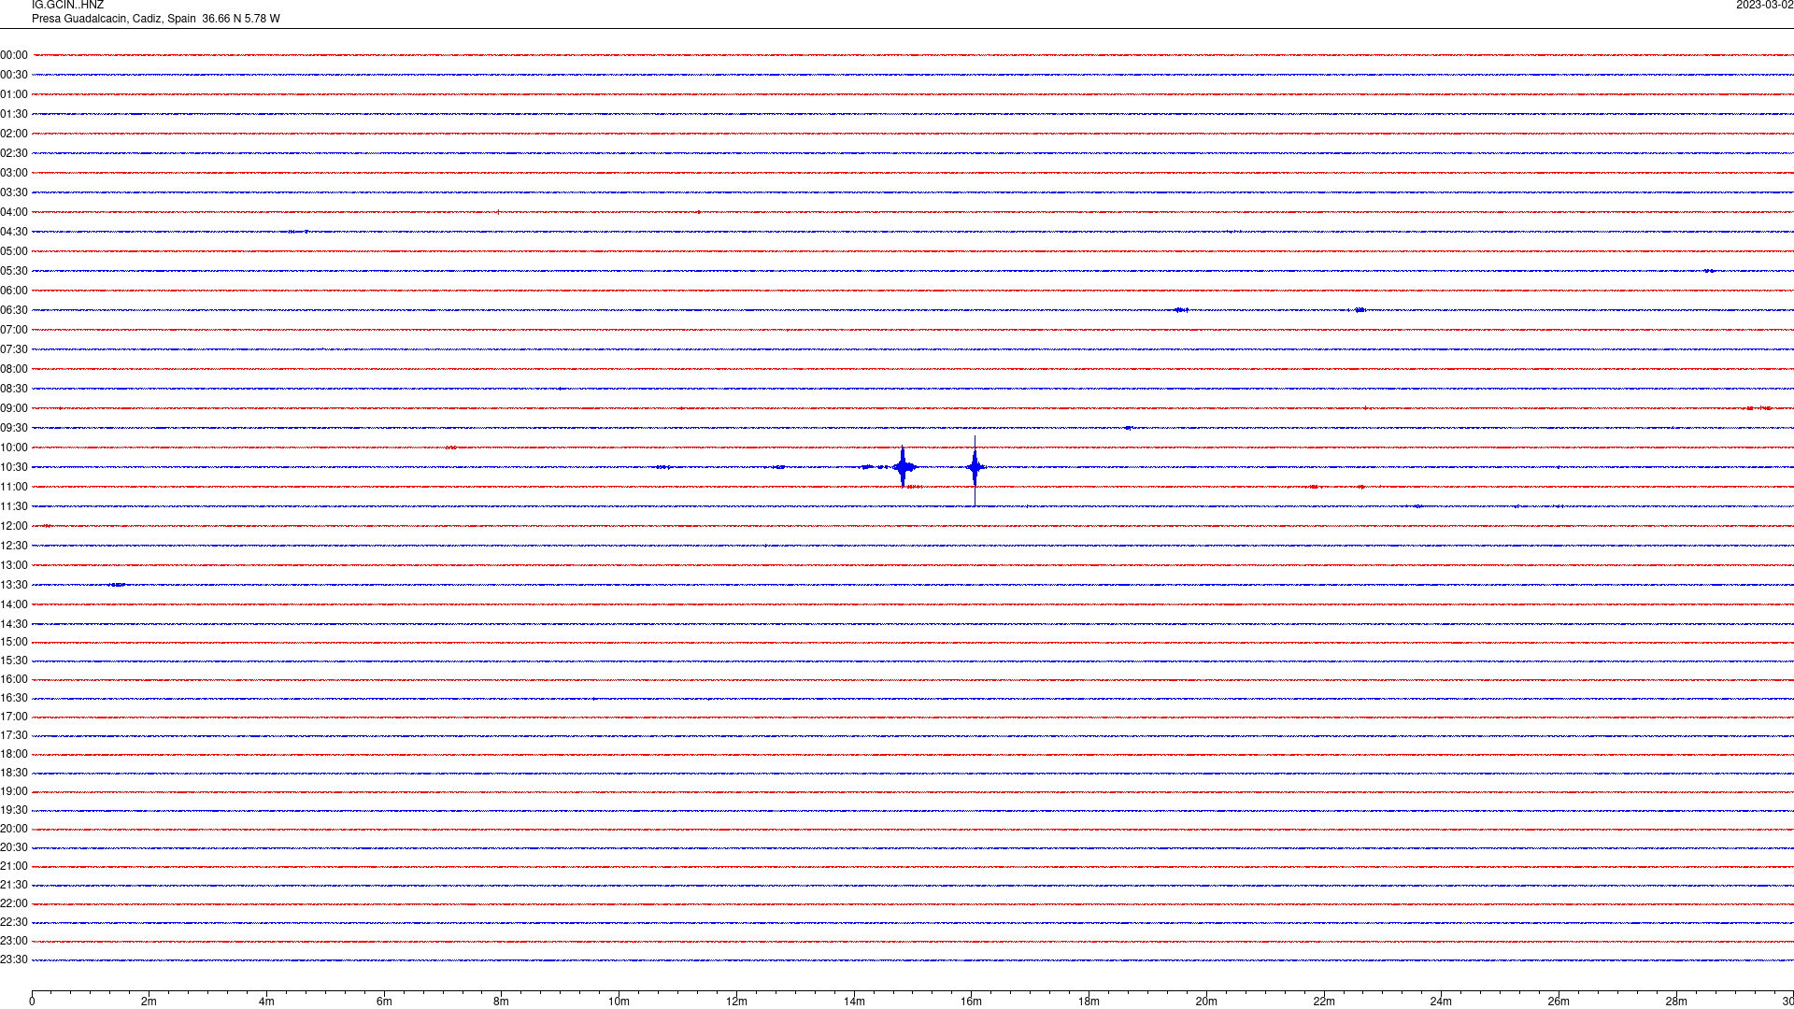Select the 10:00 time row label
The width and height of the screenshot is (1794, 1009).
tap(14, 448)
